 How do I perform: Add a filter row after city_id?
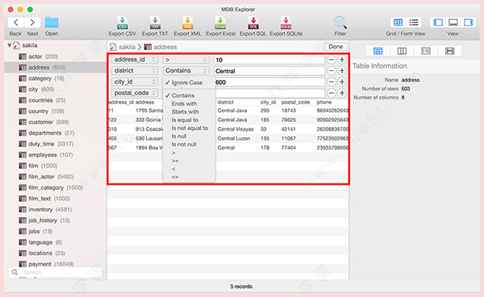tap(342, 82)
